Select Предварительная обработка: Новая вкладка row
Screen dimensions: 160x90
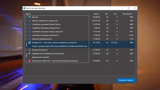(x=80, y=53)
